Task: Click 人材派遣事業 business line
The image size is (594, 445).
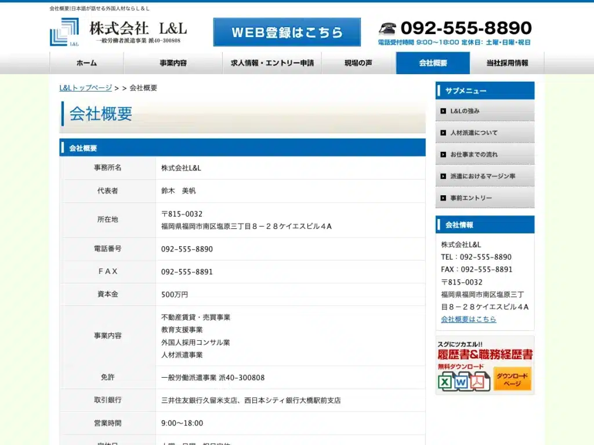Action: pyautogui.click(x=182, y=355)
